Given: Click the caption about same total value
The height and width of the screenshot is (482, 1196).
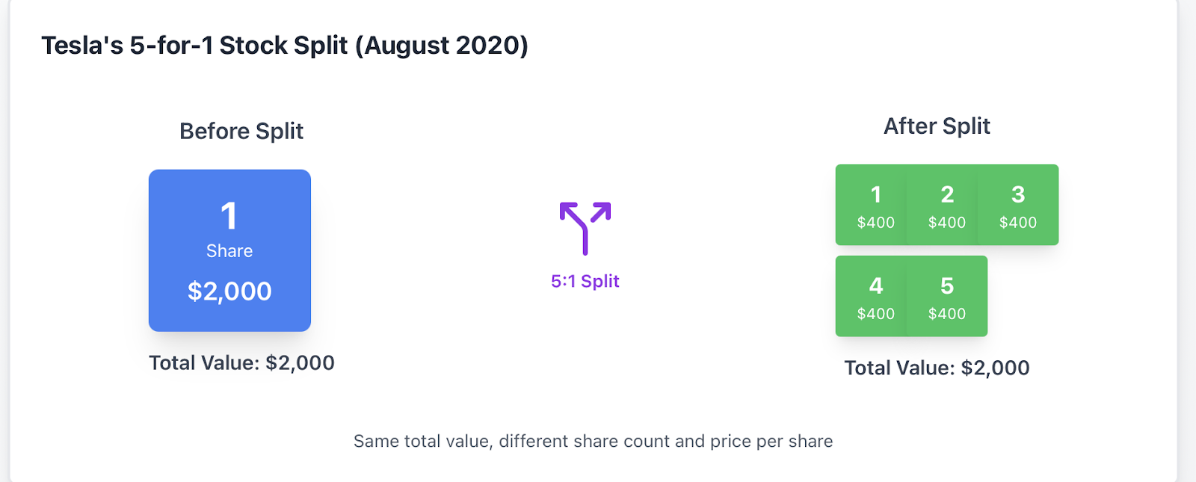Looking at the screenshot, I should 593,441.
